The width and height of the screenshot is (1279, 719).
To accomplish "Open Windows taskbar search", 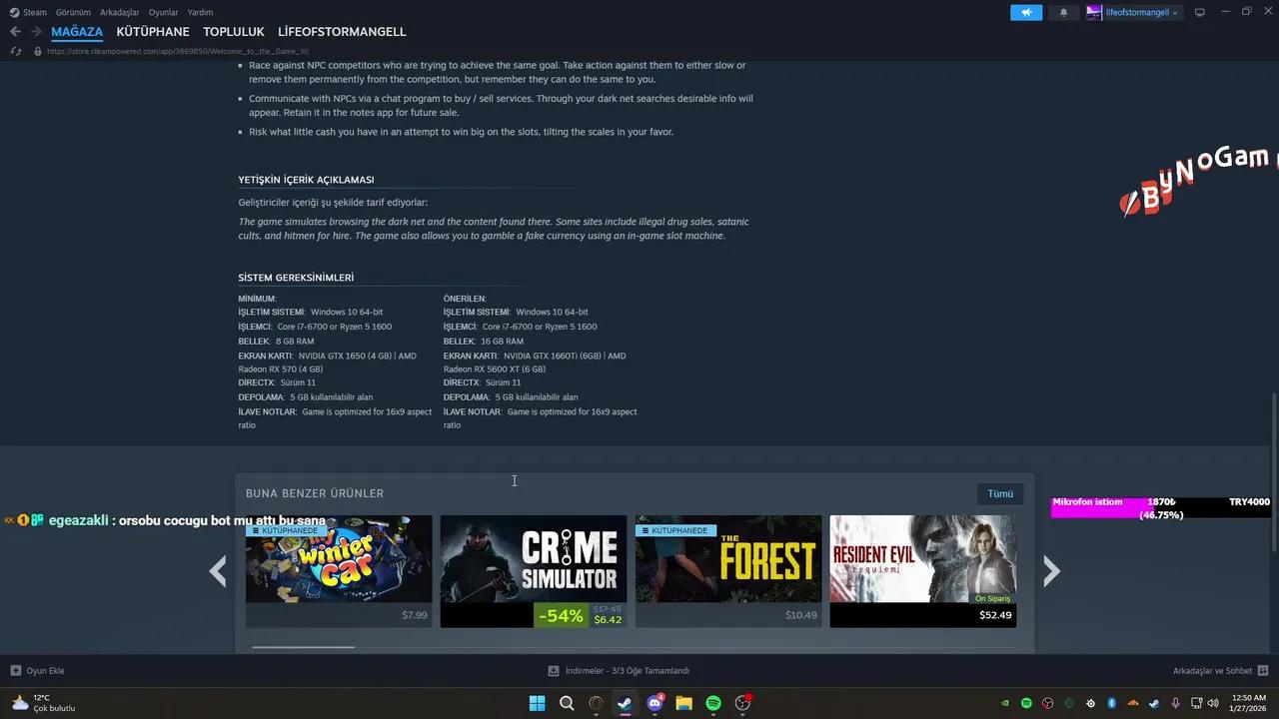I will click(567, 703).
